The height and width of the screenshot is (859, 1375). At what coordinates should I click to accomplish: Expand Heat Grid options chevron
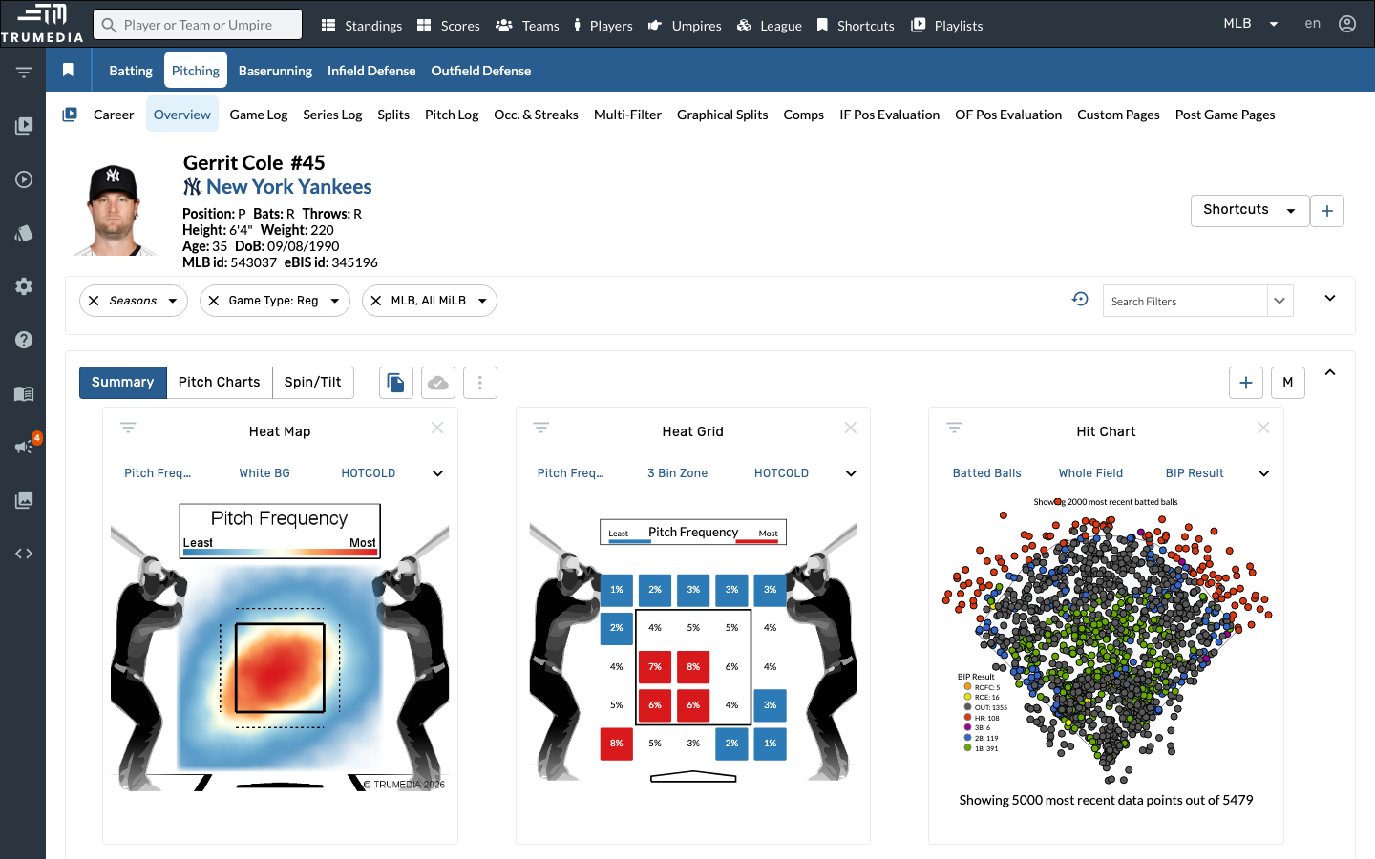click(x=851, y=473)
